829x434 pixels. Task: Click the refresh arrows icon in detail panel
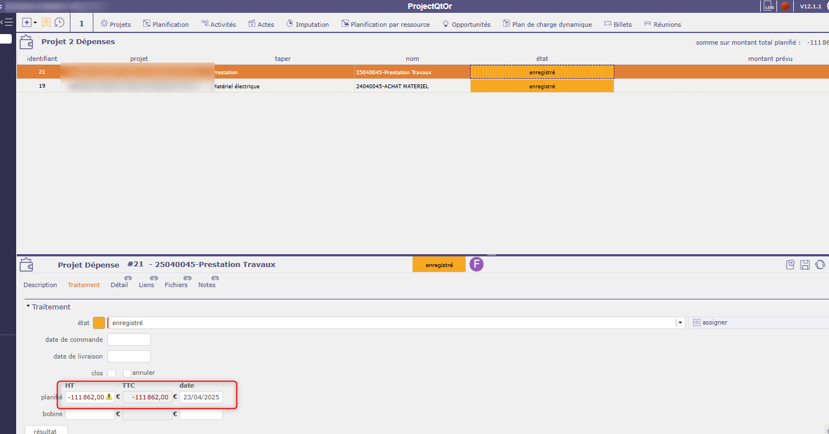coord(819,265)
